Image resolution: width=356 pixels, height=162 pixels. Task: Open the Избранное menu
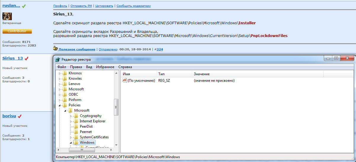[105, 67]
